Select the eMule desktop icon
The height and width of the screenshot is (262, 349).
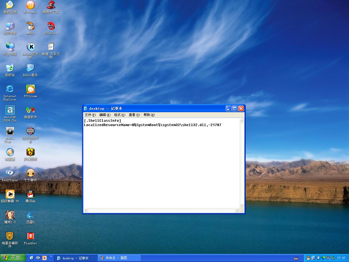coord(30,28)
